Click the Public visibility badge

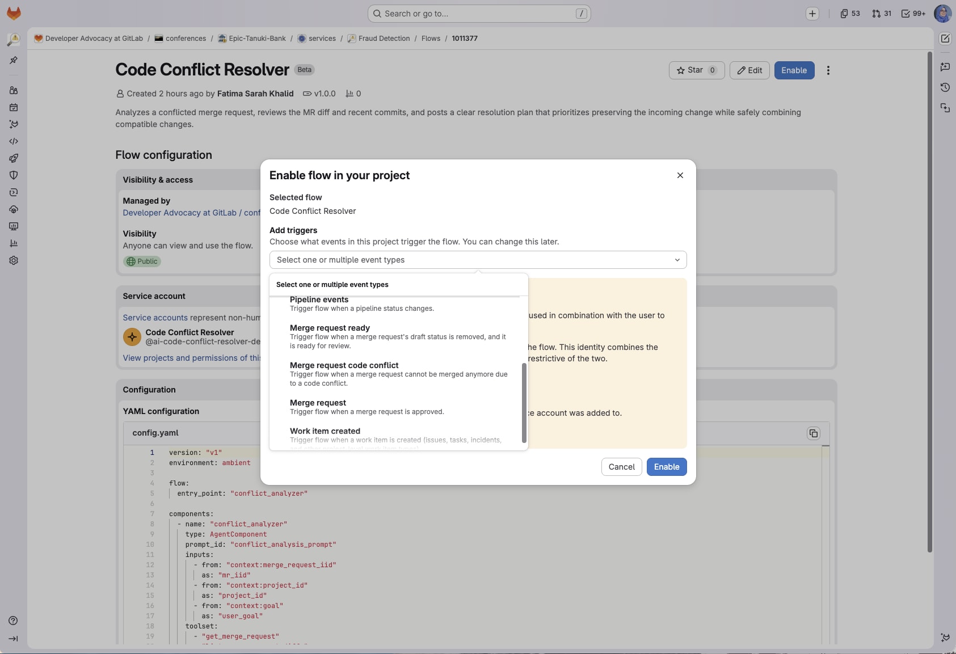point(142,261)
